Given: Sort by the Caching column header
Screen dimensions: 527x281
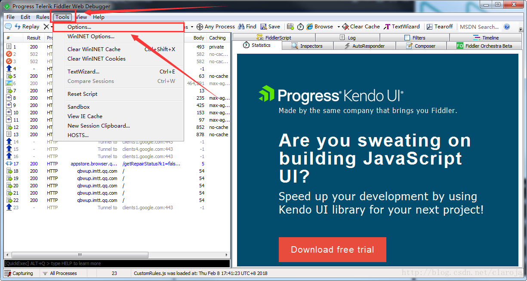Looking at the screenshot, I should coord(218,38).
